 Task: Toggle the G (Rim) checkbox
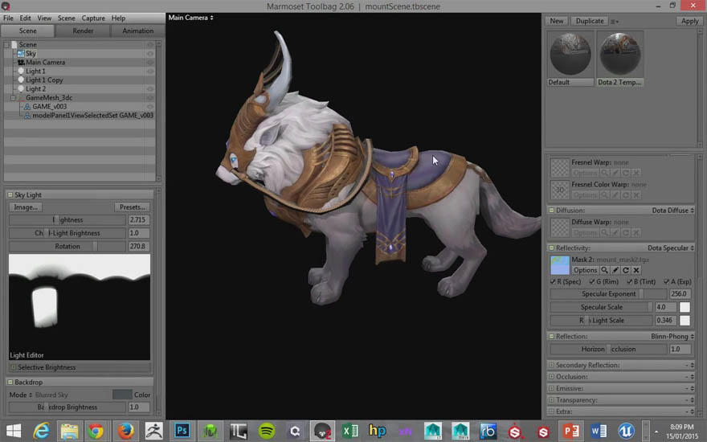(591, 281)
